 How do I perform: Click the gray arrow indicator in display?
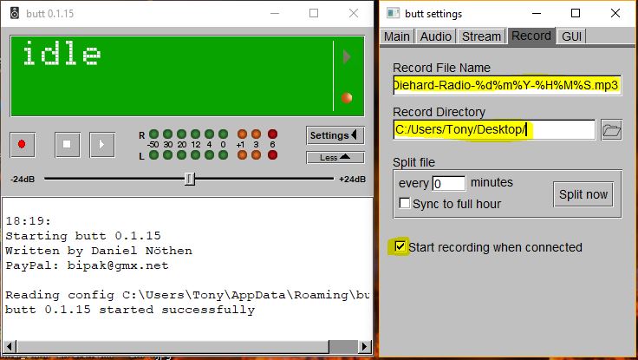(x=347, y=57)
